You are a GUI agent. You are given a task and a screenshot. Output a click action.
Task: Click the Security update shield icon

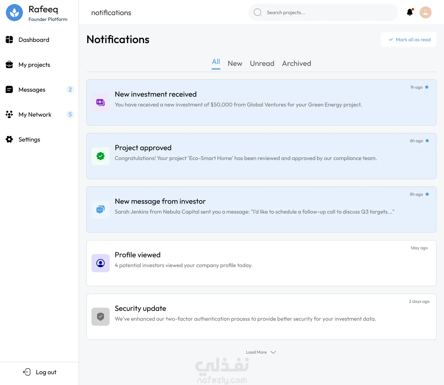click(101, 317)
